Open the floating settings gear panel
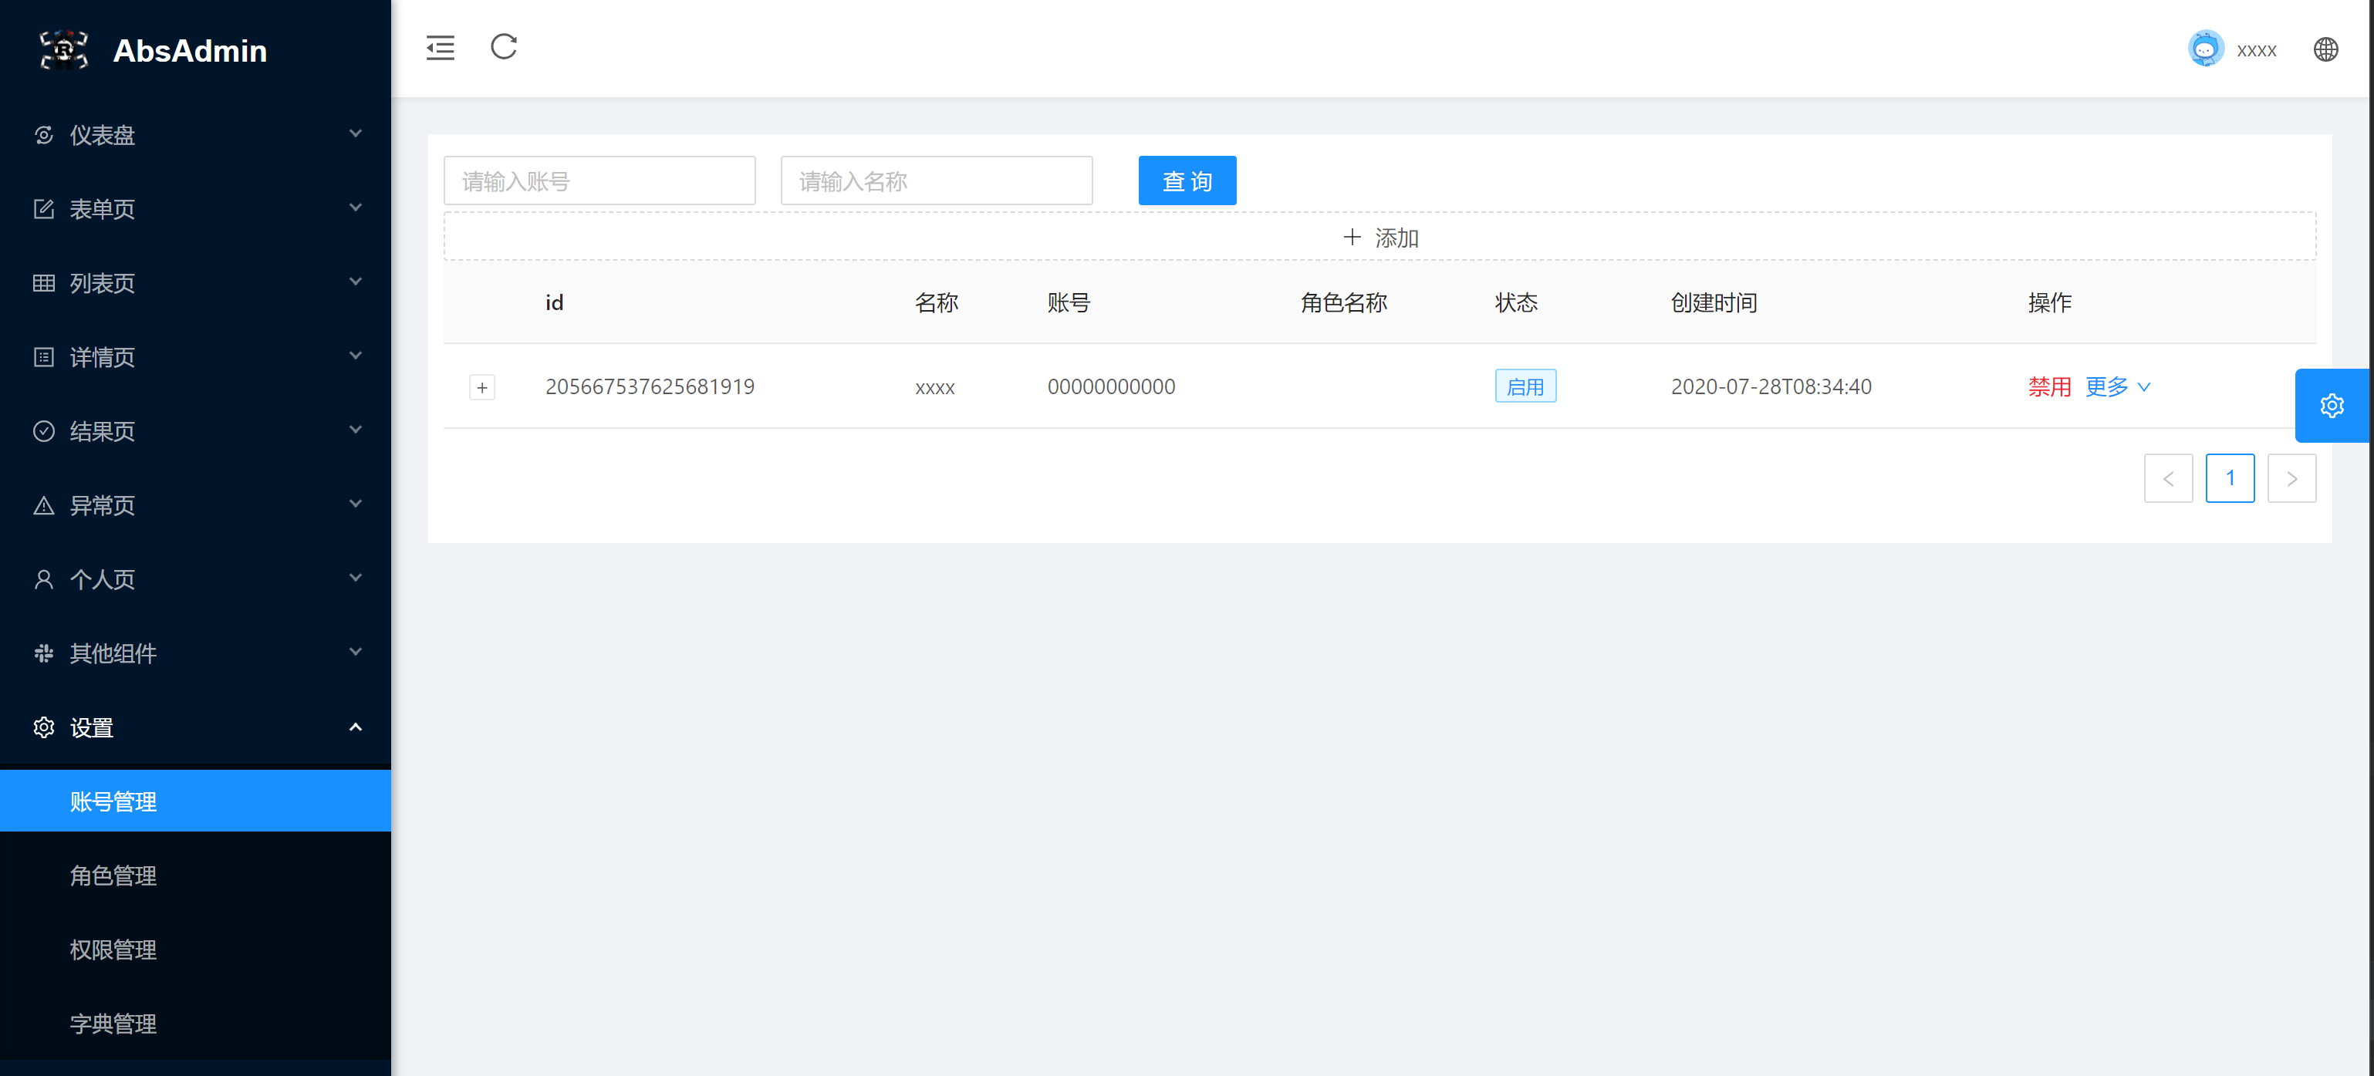Screen dimensions: 2374x1076 tap(2332, 406)
